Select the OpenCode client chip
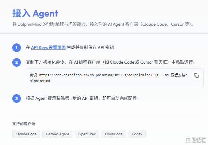 click(x=114, y=134)
